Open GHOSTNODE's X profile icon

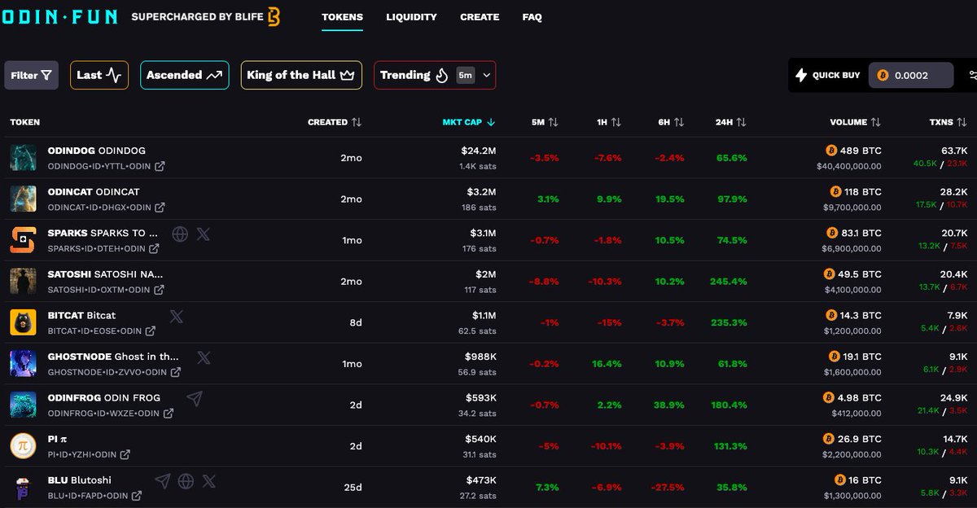(x=204, y=357)
